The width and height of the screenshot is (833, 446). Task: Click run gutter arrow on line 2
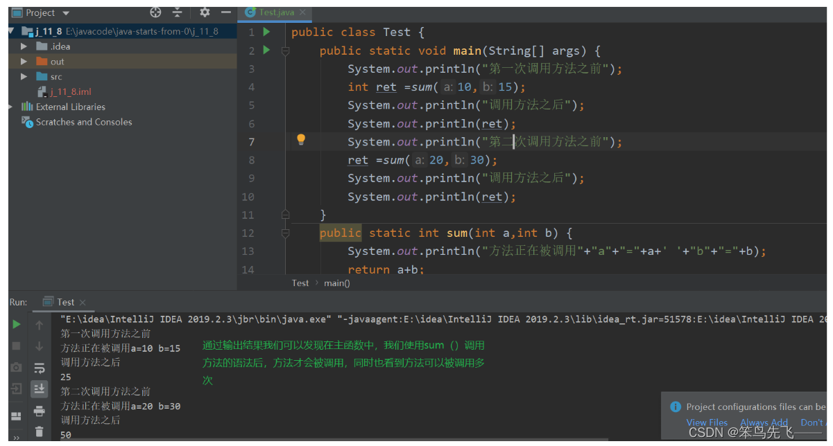coord(266,50)
